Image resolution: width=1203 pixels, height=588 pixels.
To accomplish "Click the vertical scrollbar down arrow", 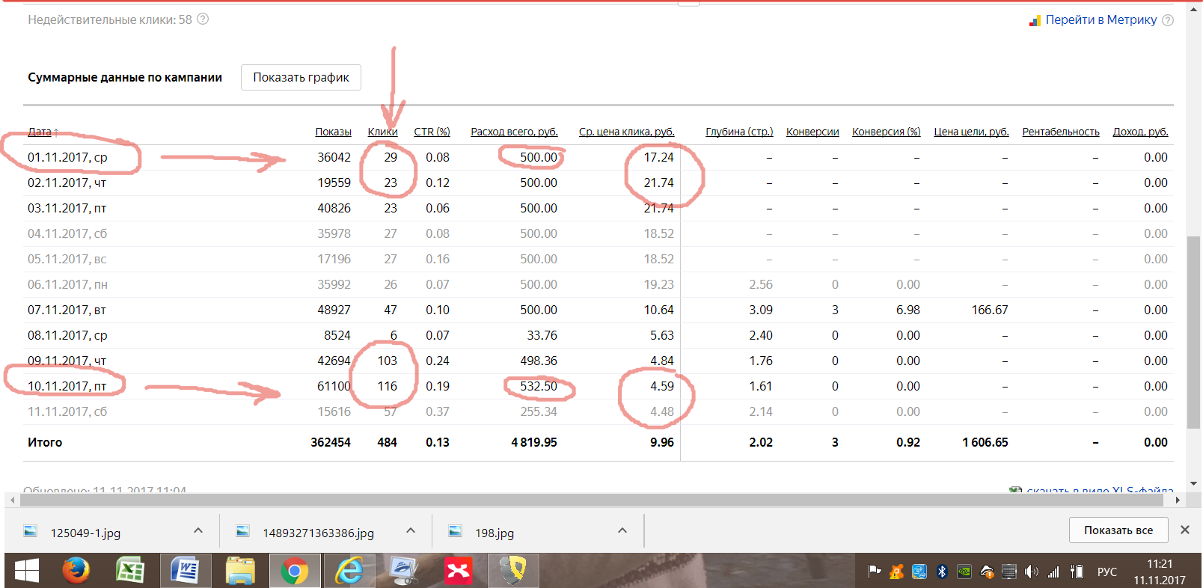I will pos(1194,483).
